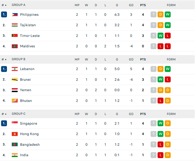Click the Singapore flag icon
Screen dimensions: 195x161
click(x=15, y=124)
